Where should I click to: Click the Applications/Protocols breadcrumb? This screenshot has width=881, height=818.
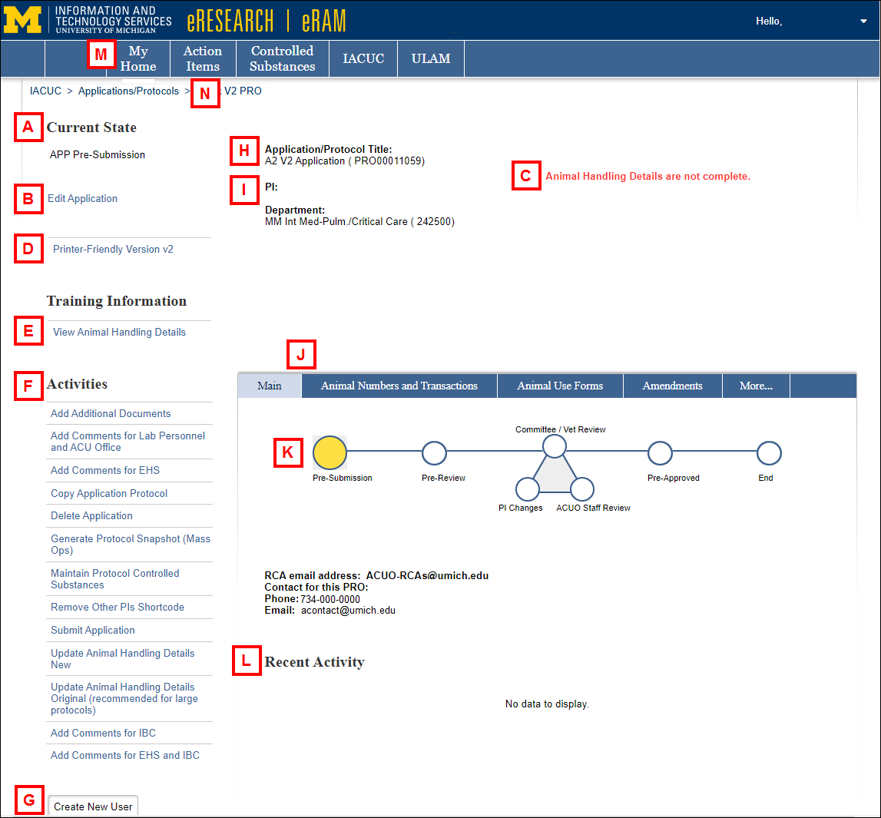point(128,91)
